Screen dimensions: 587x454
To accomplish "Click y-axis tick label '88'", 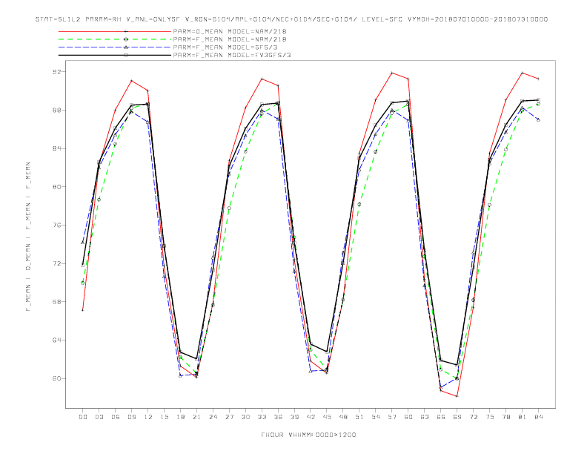I will pos(57,110).
